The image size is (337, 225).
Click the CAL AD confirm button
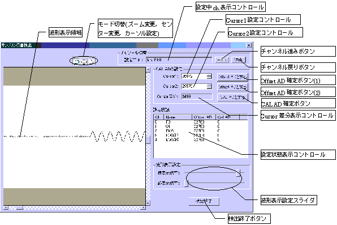tap(232, 97)
